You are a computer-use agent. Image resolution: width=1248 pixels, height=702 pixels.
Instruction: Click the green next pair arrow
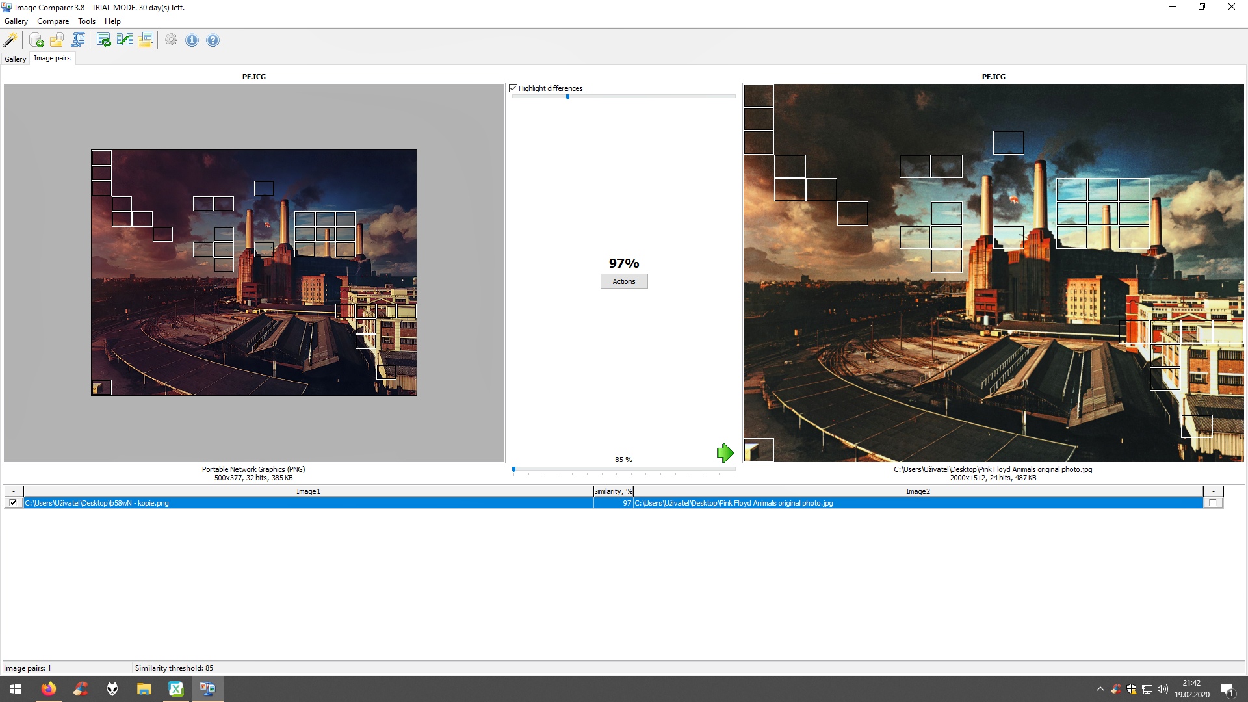(x=725, y=453)
